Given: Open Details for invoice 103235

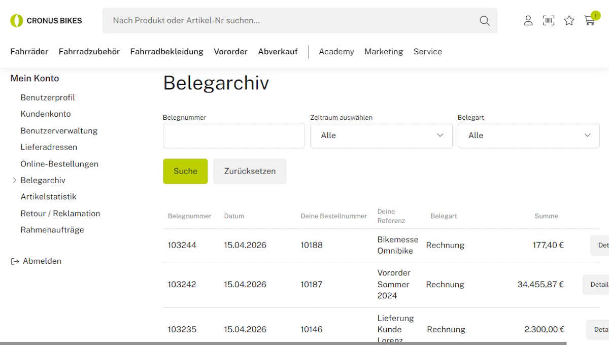Looking at the screenshot, I should [597, 330].
